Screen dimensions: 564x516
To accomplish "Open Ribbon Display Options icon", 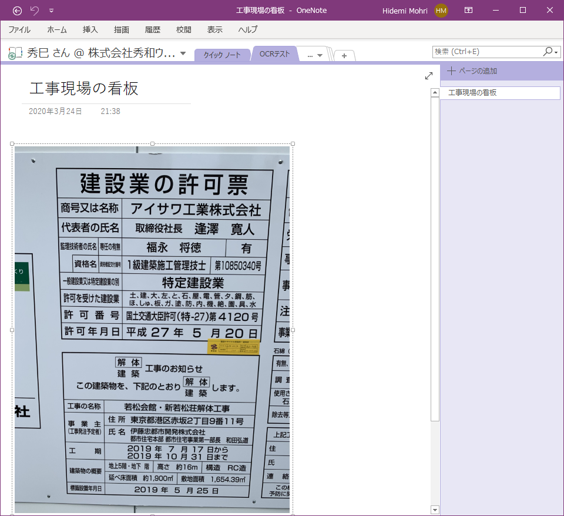I will coord(469,11).
